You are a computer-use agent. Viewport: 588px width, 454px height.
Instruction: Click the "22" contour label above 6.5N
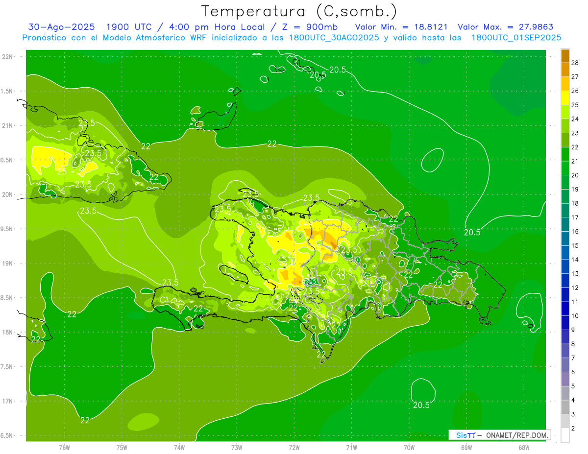[85, 420]
